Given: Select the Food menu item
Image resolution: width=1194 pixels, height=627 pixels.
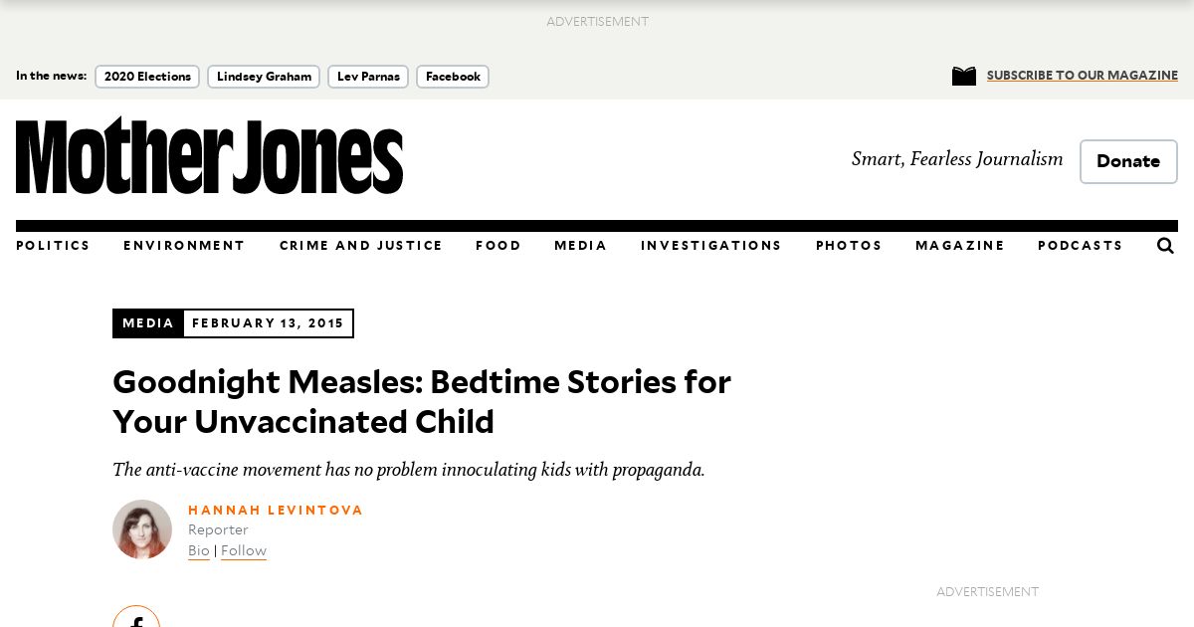Looking at the screenshot, I should pos(497,246).
